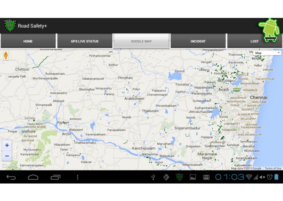Click the Poondi label on map
The image size is (283, 201).
[180, 71]
